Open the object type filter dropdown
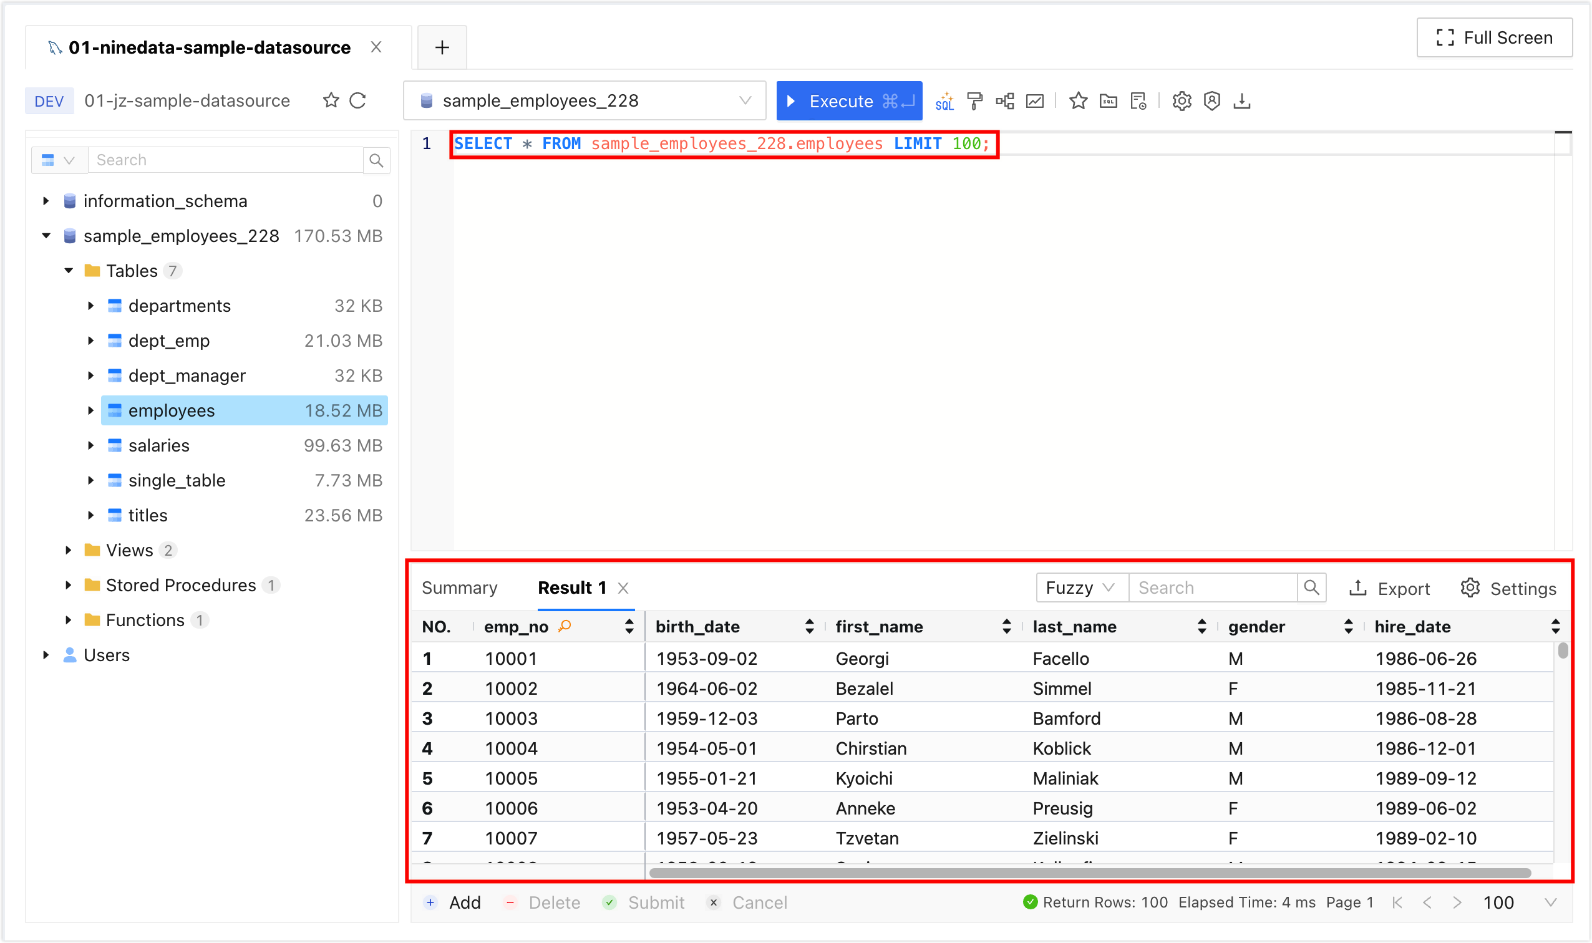Image resolution: width=1592 pixels, height=943 pixels. 59,160
